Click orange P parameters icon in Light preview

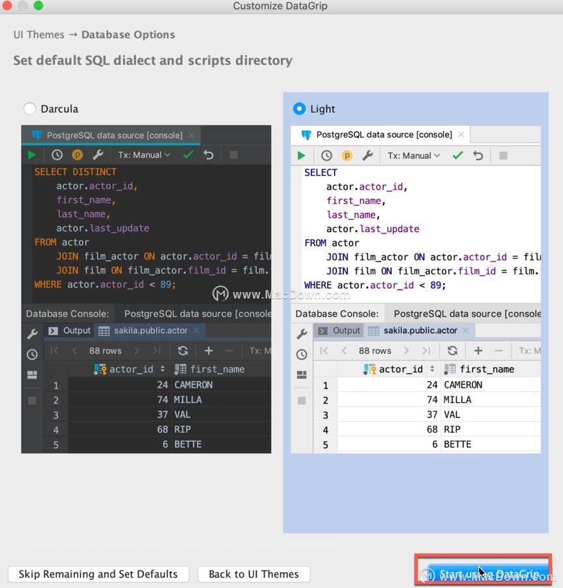pos(347,156)
